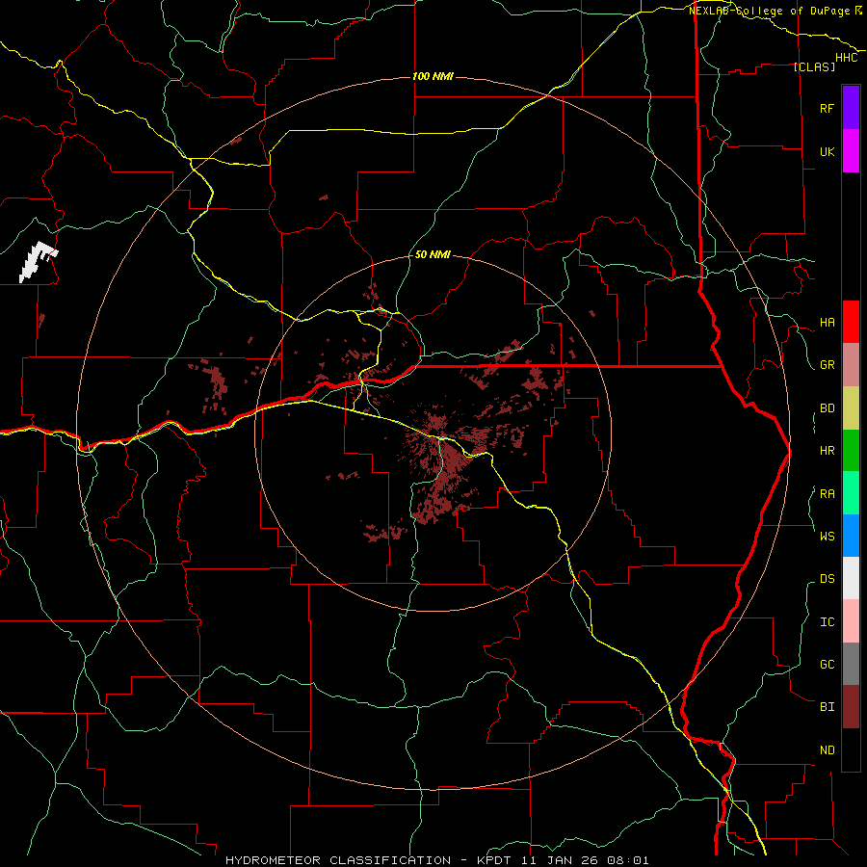
Task: Click the dark red BI swatch
Action: (851, 707)
